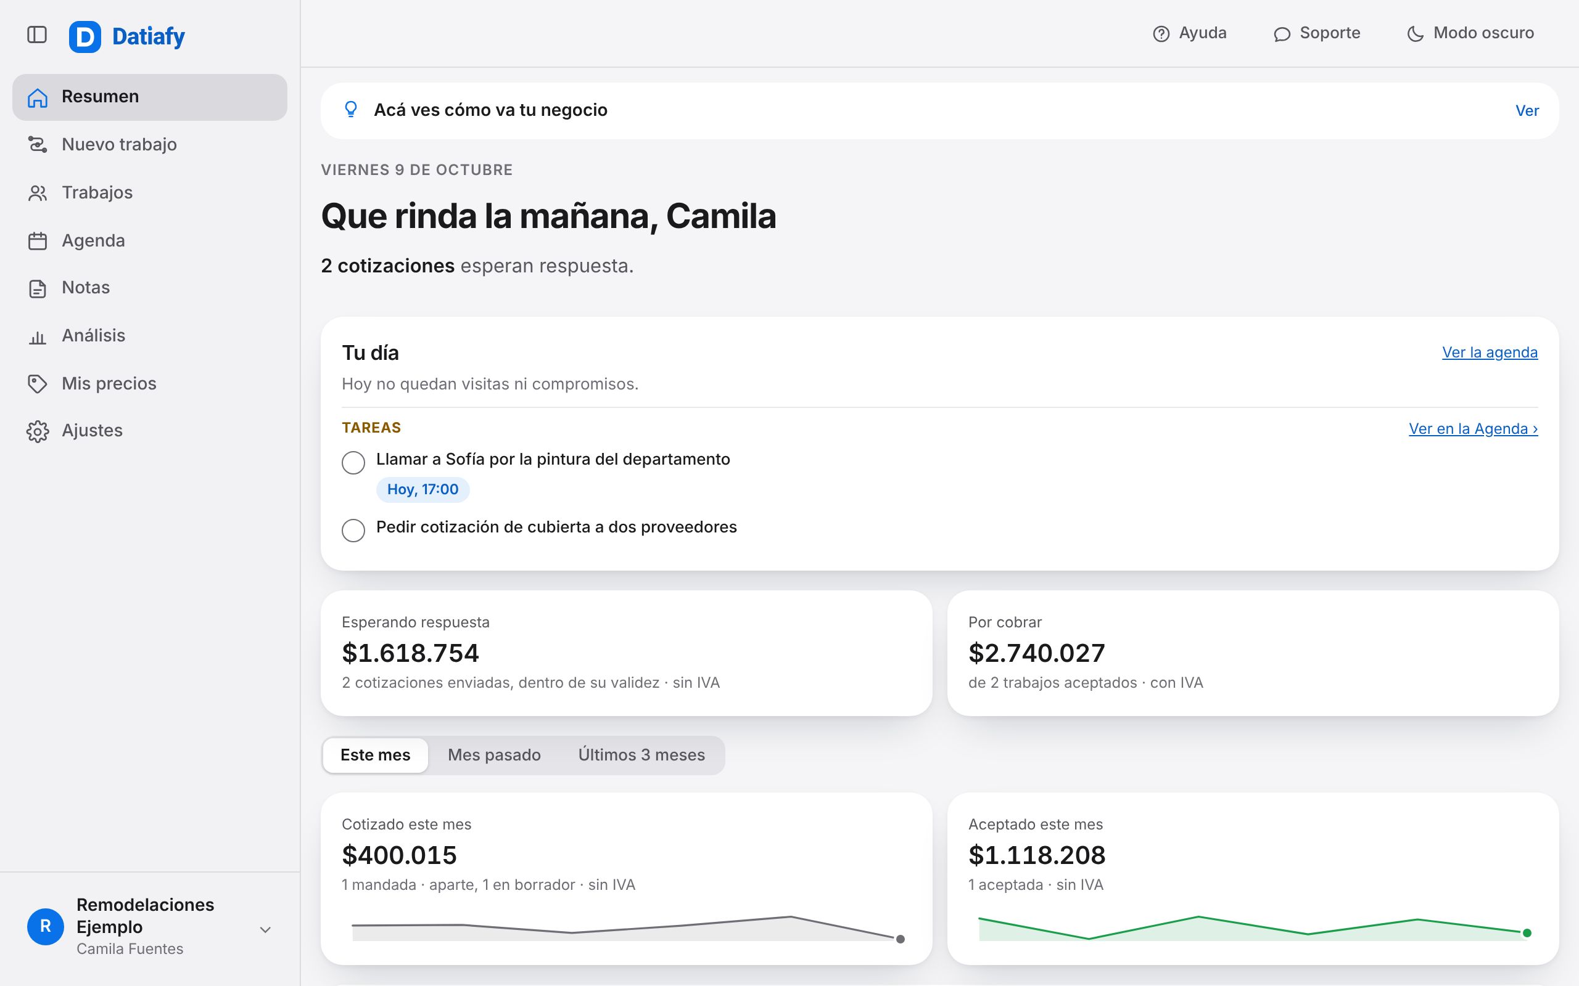Click the 2 cotizaciones esperan respuesta text
This screenshot has height=986, width=1579.
click(477, 266)
